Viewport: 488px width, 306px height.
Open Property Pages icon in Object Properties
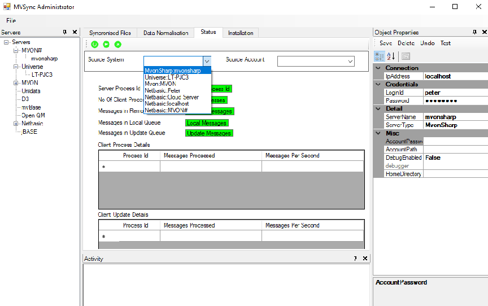coord(406,56)
